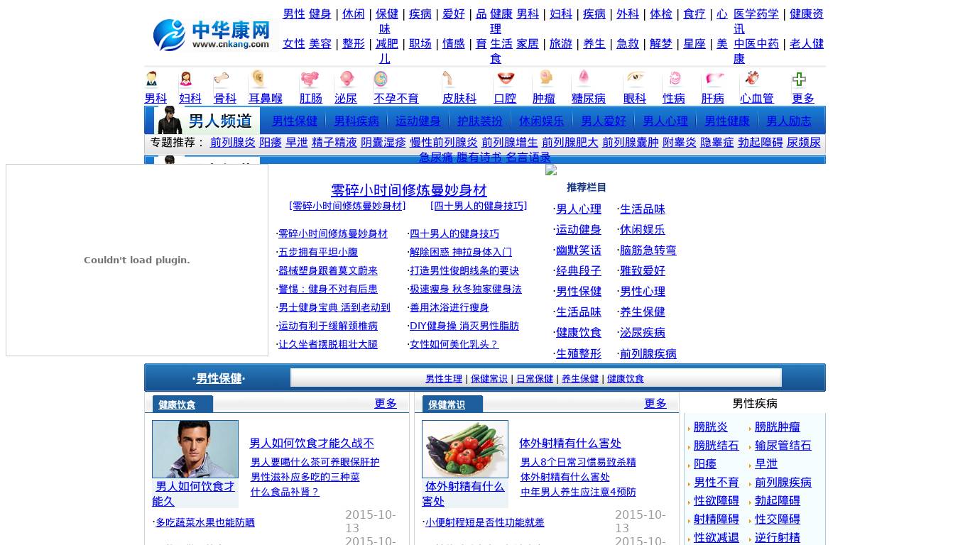Open 糖尿病 using its icon
Viewport: 970px width, 545px height.
(584, 78)
